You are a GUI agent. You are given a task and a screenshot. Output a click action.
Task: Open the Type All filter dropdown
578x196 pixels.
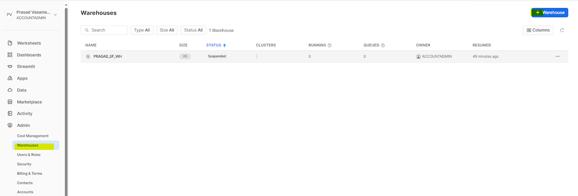(142, 30)
